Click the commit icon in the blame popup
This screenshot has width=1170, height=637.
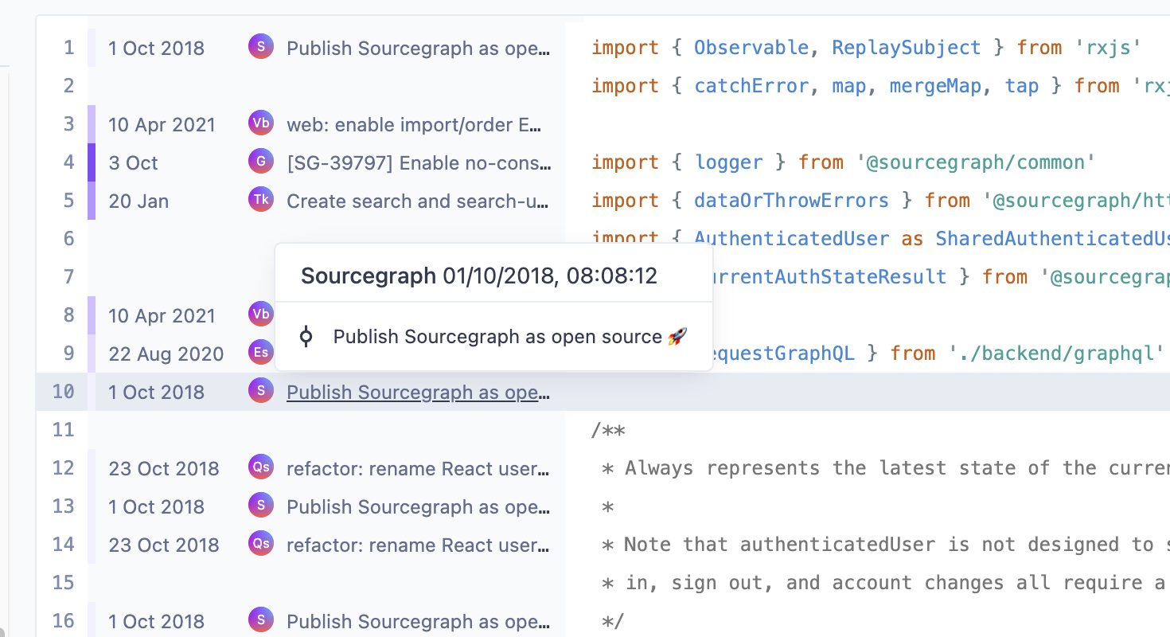306,337
